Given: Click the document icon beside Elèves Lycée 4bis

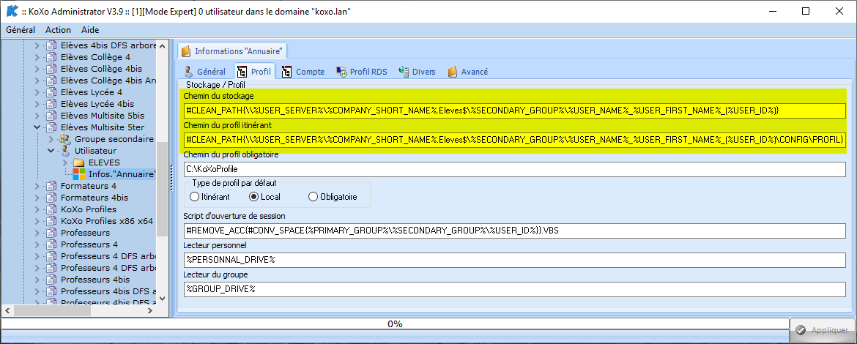Looking at the screenshot, I should (x=51, y=104).
